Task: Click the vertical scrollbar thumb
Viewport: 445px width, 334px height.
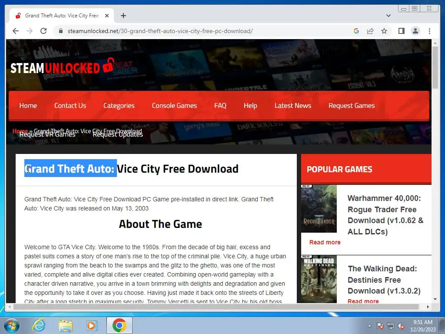Action: (x=435, y=67)
